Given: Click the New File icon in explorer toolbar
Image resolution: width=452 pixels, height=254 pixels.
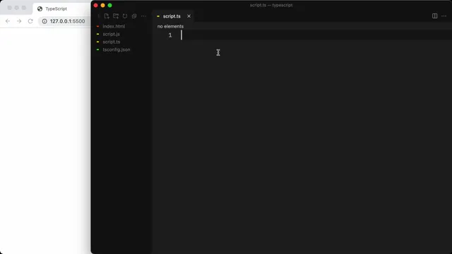Looking at the screenshot, I should tap(107, 16).
